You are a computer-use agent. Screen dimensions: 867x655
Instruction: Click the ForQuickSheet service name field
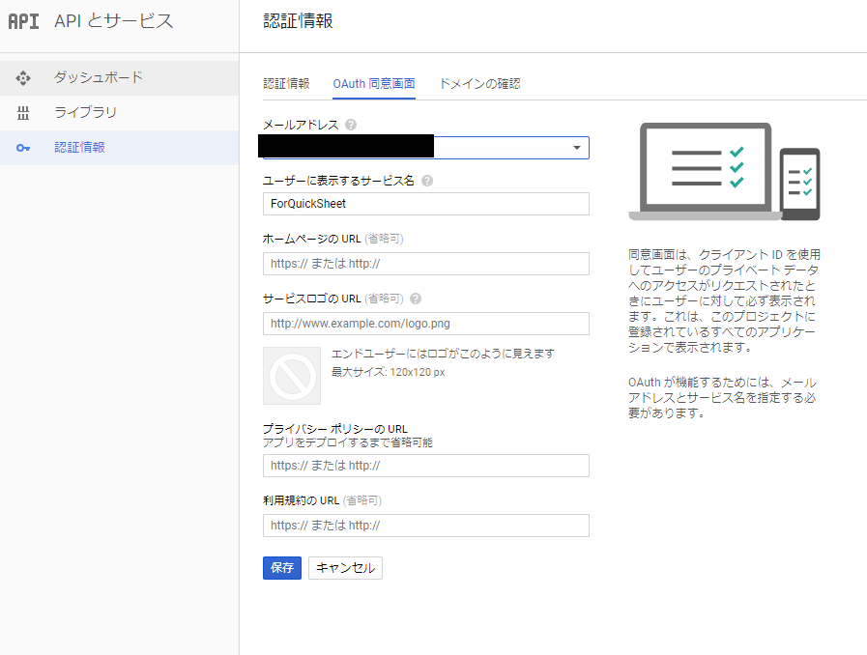coord(425,204)
